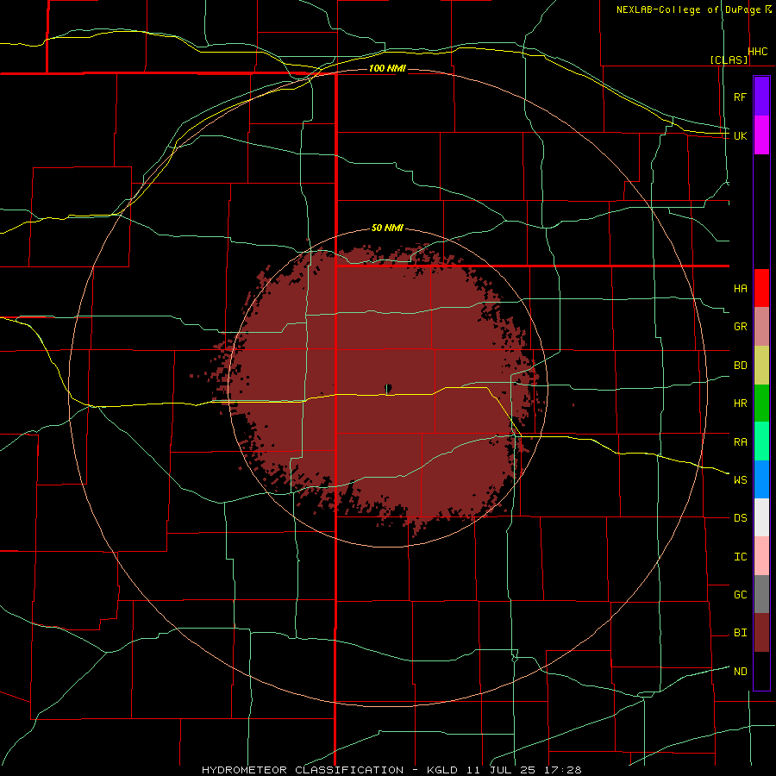Click the 17:28 timestamp
Image resolution: width=776 pixels, height=776 pixels.
point(564,770)
